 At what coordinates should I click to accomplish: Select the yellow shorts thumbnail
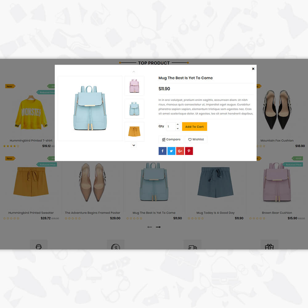point(134,132)
